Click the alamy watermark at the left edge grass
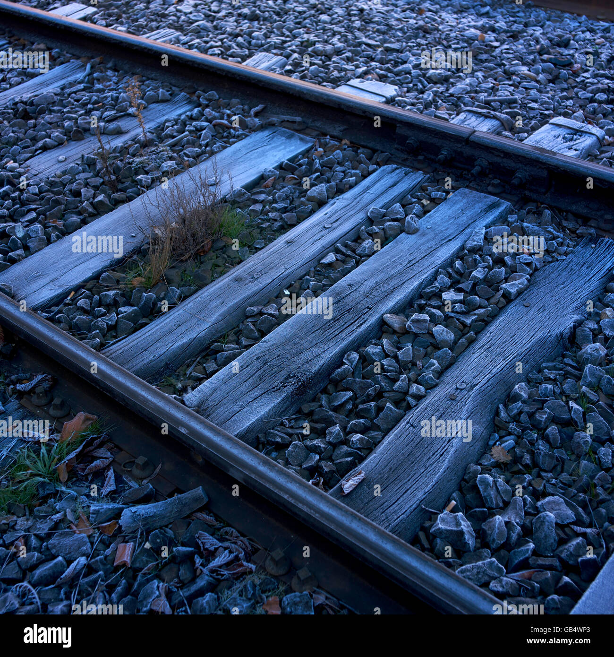This screenshot has height=657, width=614. 24,429
